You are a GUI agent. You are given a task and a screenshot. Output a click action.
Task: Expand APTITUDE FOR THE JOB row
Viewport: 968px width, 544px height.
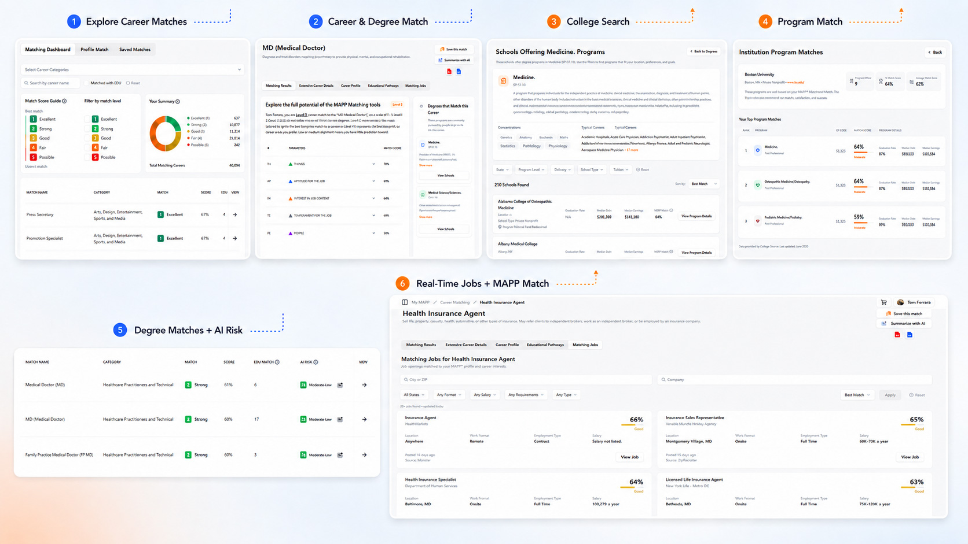pyautogui.click(x=373, y=182)
